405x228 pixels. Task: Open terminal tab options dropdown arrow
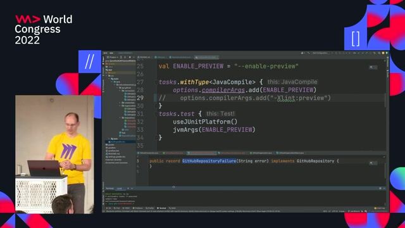pos(132,189)
